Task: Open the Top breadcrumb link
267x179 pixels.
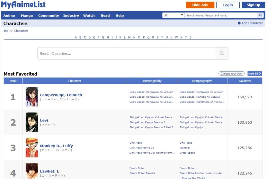Action: pyautogui.click(x=6, y=31)
